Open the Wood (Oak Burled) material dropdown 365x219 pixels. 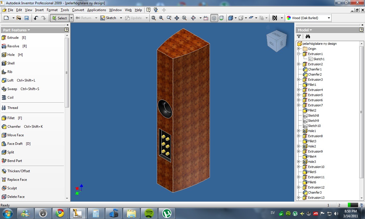[308, 18]
